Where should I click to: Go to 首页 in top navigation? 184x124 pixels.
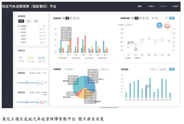pyautogui.click(x=140, y=6)
